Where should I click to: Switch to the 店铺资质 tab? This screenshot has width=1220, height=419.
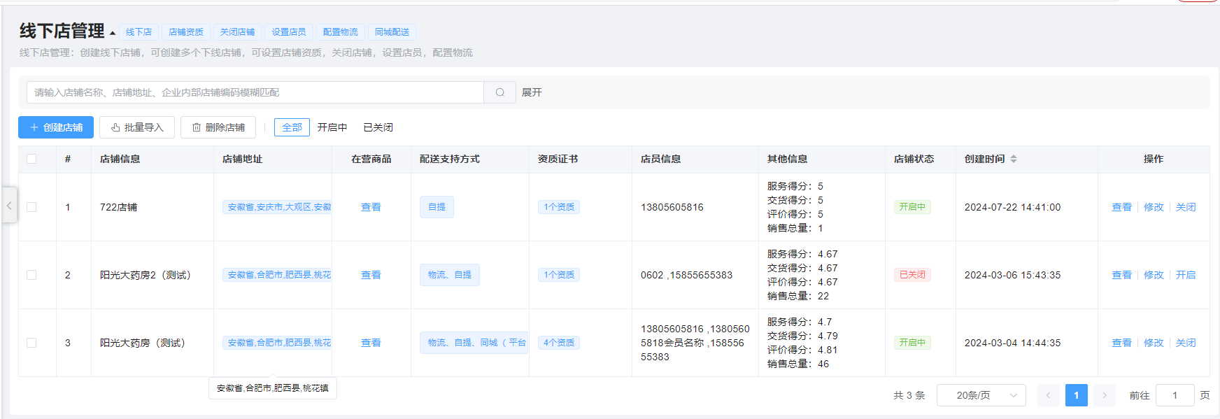186,32
